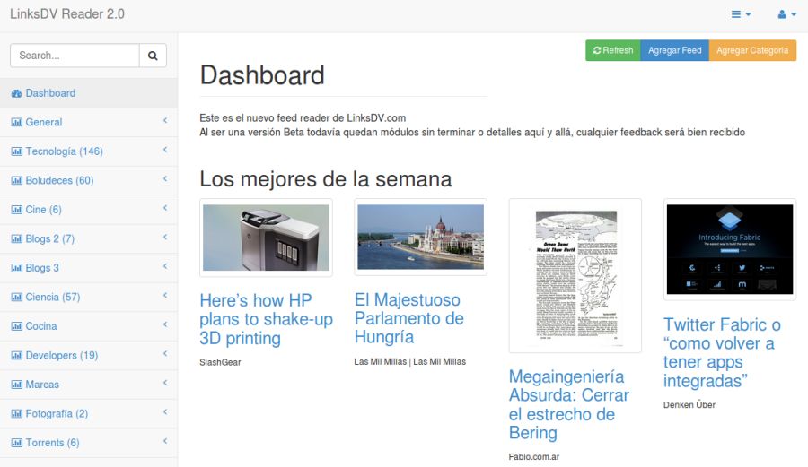Select the Developers (19) category

click(x=89, y=355)
